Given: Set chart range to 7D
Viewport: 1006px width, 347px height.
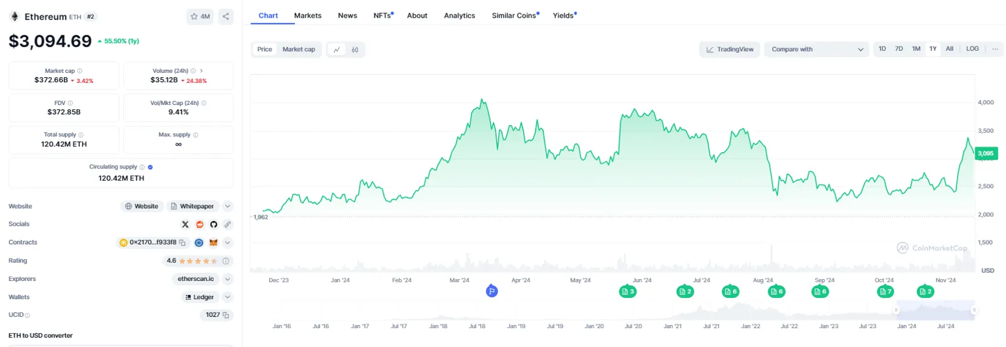Looking at the screenshot, I should click(899, 49).
